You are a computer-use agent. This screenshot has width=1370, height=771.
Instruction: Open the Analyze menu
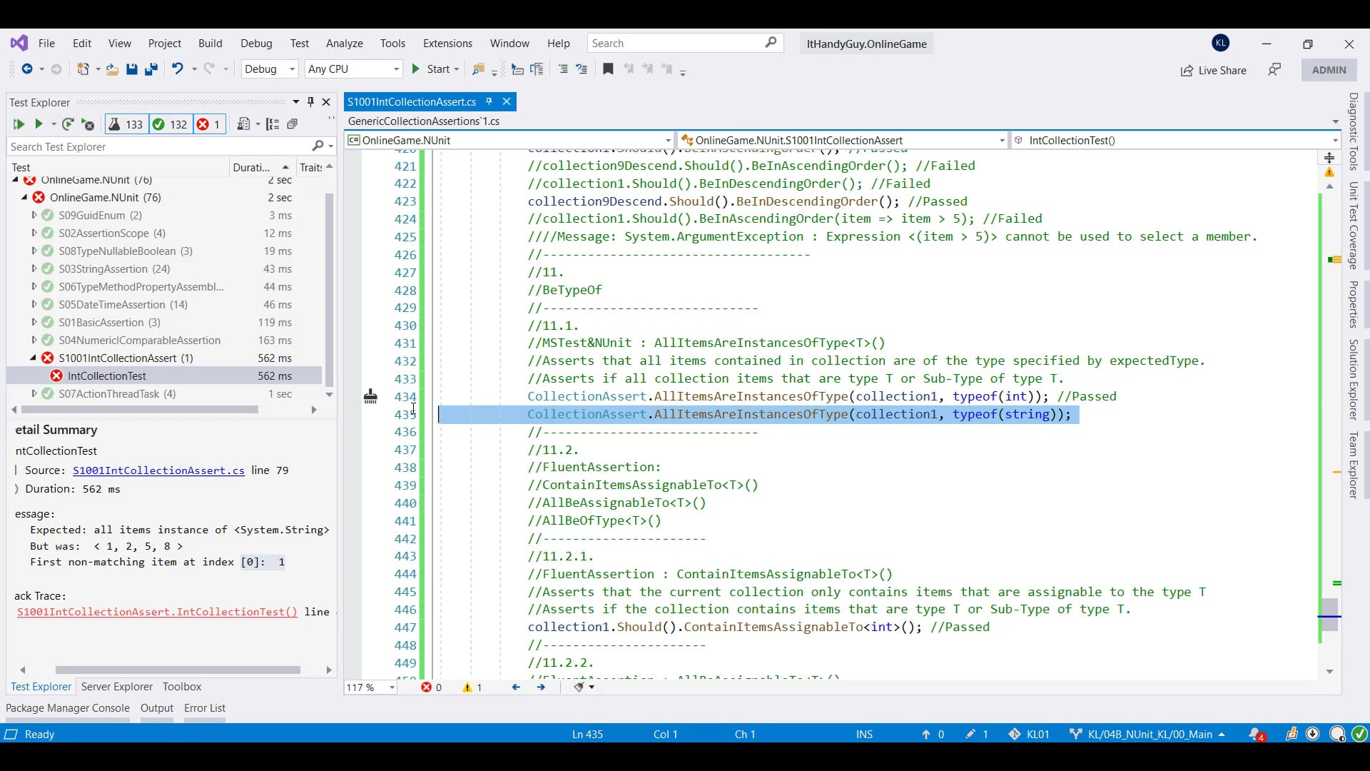[344, 44]
